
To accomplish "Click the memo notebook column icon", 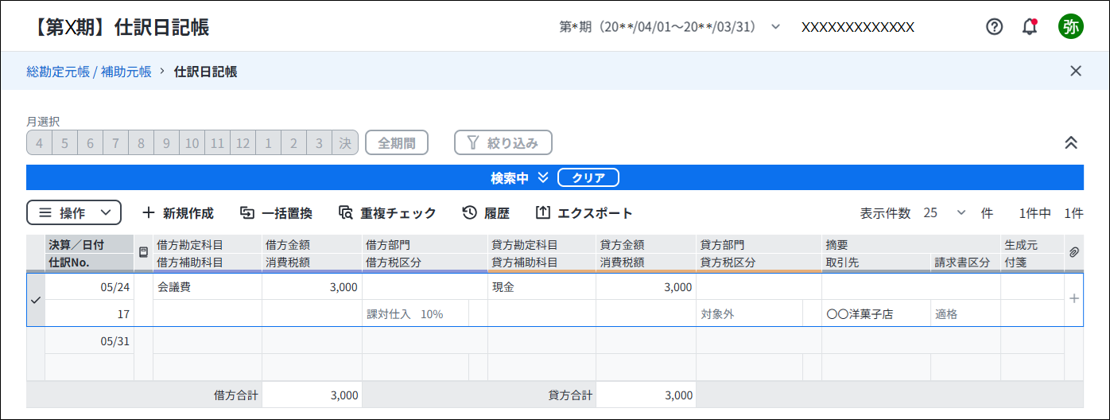I will tap(143, 252).
